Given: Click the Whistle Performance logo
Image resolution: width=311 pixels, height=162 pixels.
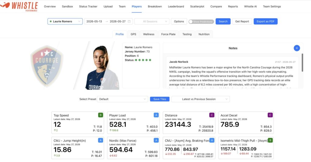Looking at the screenshot, I should coord(19,6).
